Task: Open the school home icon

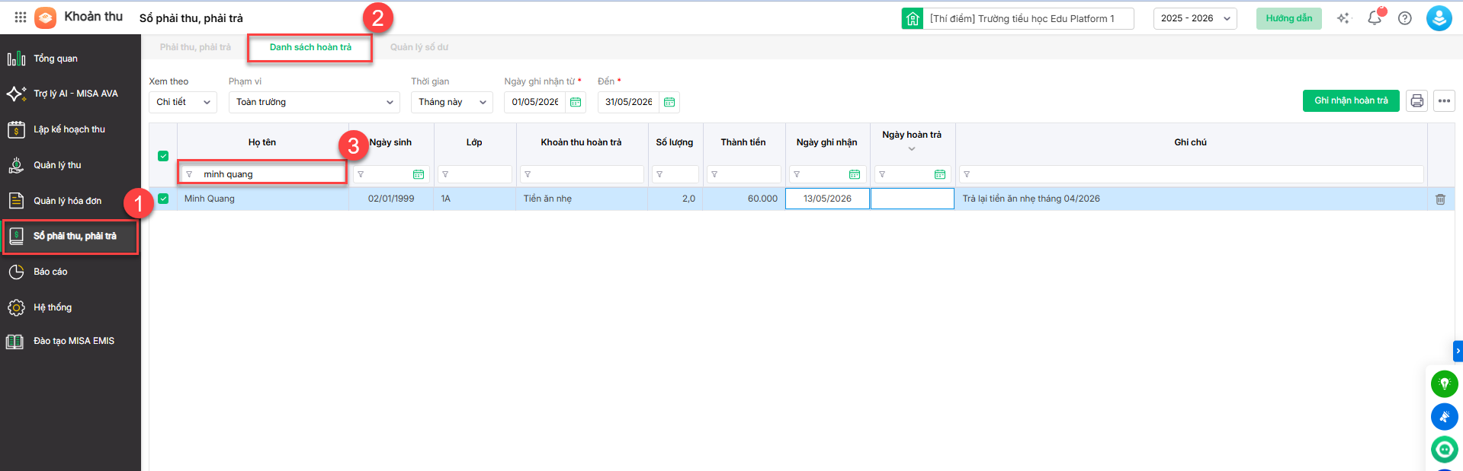Action: click(913, 18)
